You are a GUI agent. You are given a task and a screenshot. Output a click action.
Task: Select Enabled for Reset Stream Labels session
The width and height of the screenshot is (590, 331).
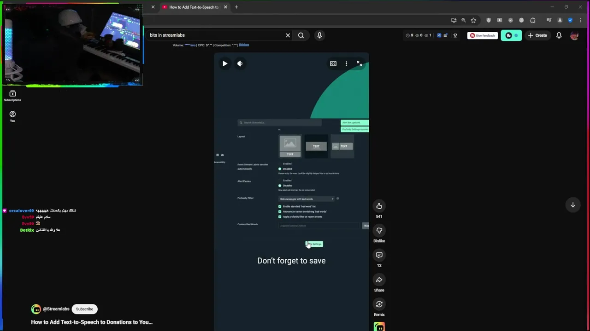pyautogui.click(x=279, y=164)
